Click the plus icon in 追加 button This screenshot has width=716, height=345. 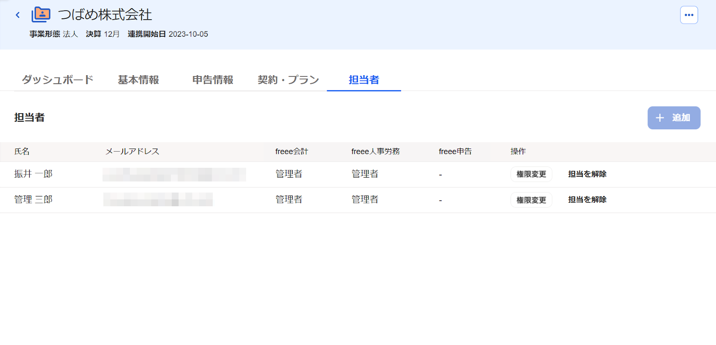(x=660, y=118)
